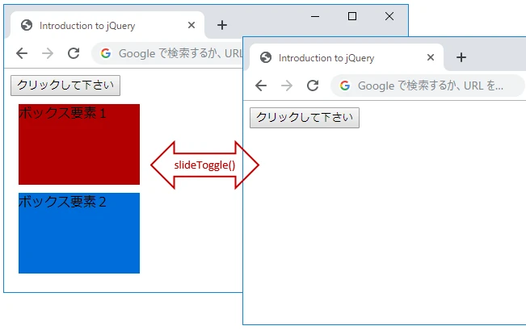Viewport: 526px width, 330px height.
Task: Click globe favicon on right window tab
Action: (x=266, y=57)
